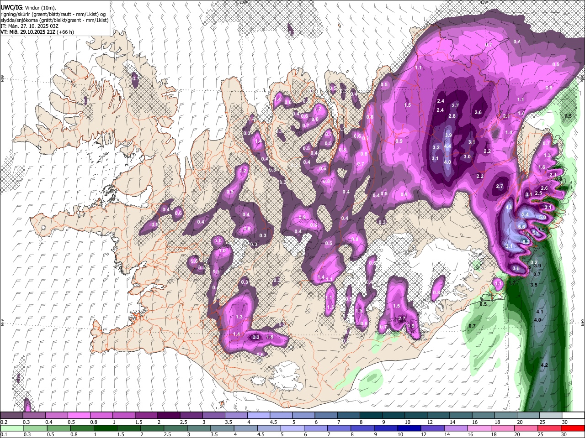Click the '3.0' snow value on the map

pyautogui.click(x=467, y=157)
